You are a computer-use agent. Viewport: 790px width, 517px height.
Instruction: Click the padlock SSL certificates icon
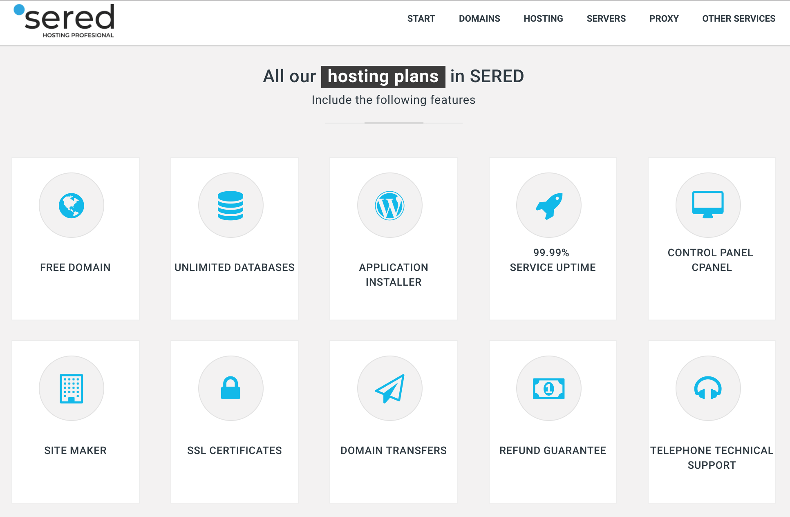coord(231,388)
